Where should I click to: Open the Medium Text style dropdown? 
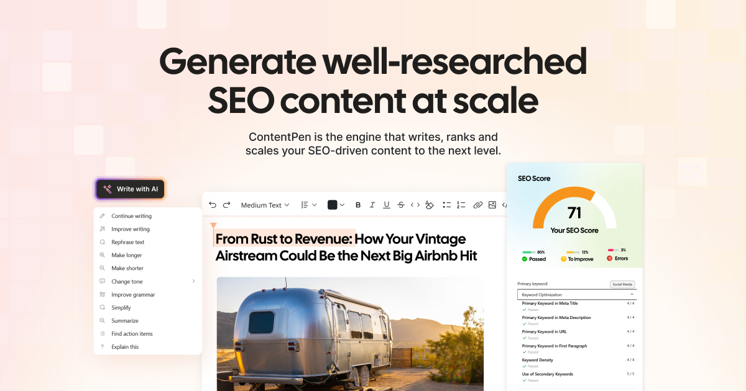click(265, 204)
